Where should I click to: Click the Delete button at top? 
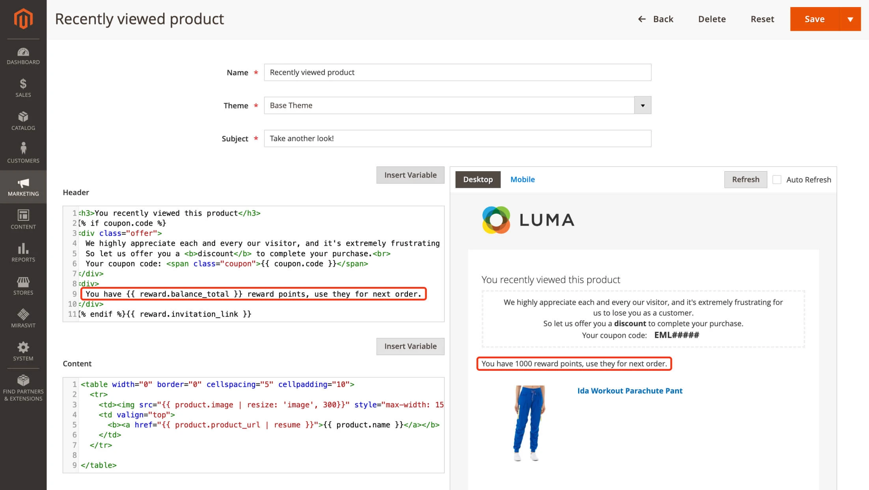point(712,18)
